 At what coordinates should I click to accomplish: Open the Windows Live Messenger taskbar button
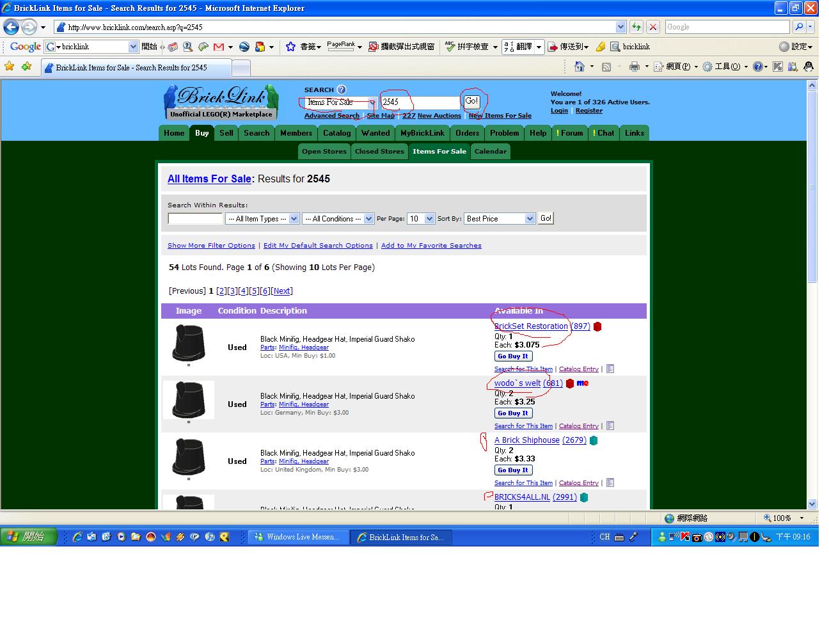[298, 537]
